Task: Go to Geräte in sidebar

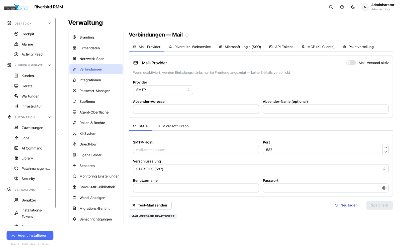Action: tap(27, 86)
